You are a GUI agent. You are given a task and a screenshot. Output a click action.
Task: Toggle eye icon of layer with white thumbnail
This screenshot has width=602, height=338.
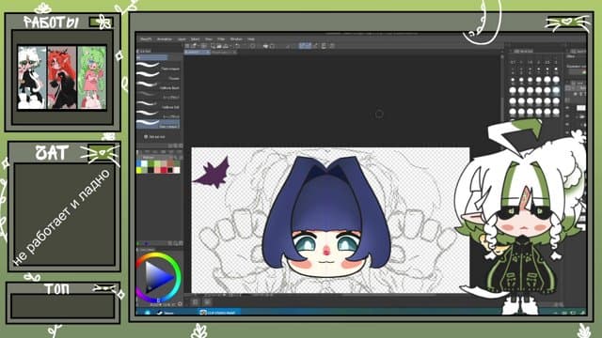coord(568,108)
